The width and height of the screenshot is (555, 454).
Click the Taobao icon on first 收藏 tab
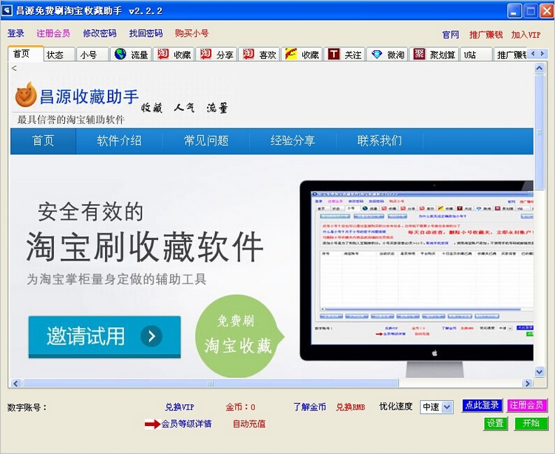point(163,54)
